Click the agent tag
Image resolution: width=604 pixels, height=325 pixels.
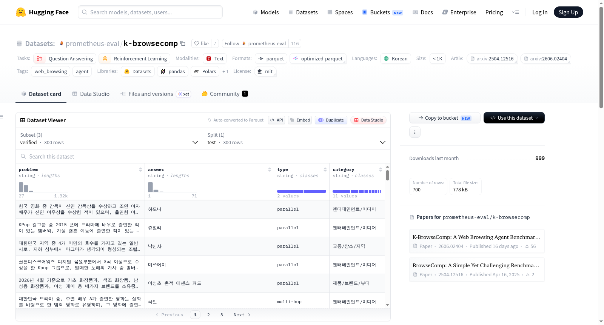pos(82,71)
